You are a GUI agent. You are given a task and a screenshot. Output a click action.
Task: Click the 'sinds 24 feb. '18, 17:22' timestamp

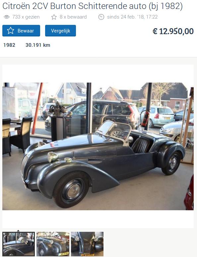coord(132,17)
